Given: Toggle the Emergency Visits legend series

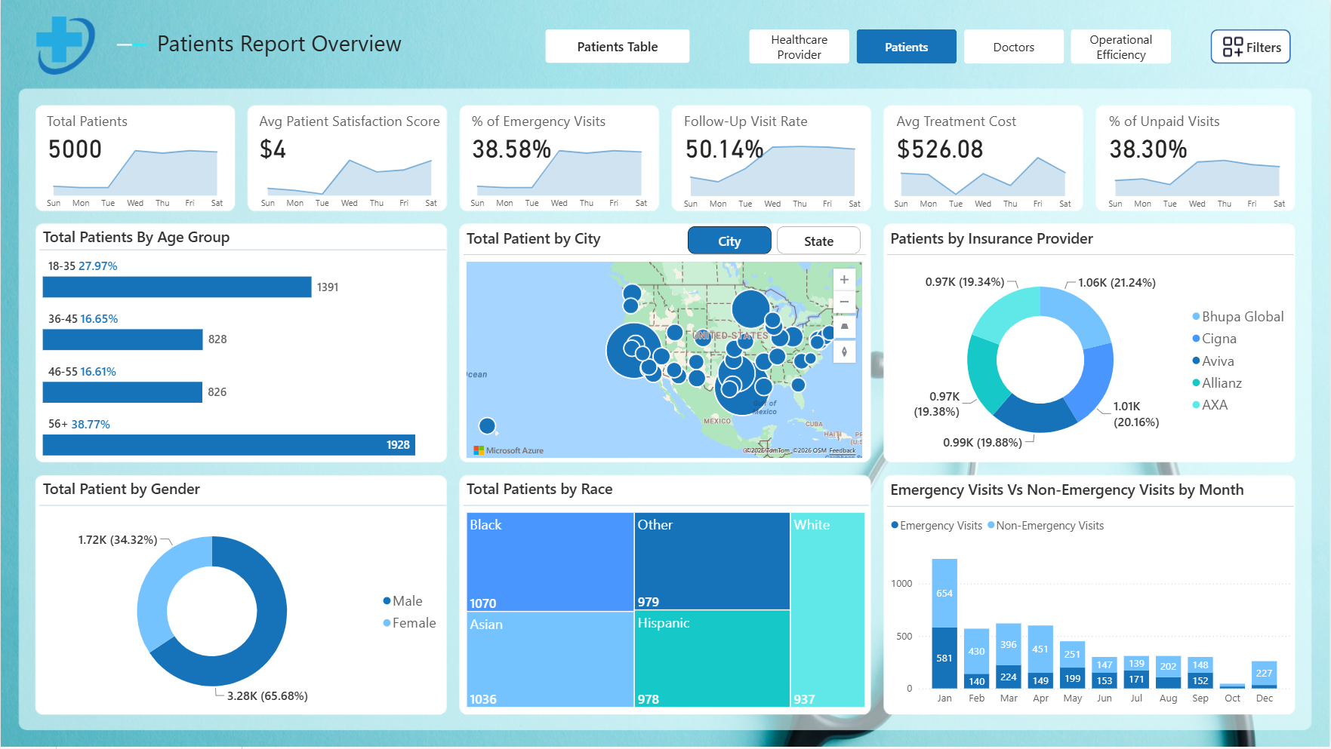Looking at the screenshot, I should (x=936, y=526).
